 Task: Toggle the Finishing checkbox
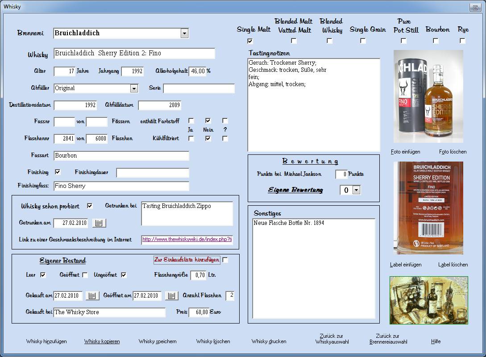[x=58, y=172]
